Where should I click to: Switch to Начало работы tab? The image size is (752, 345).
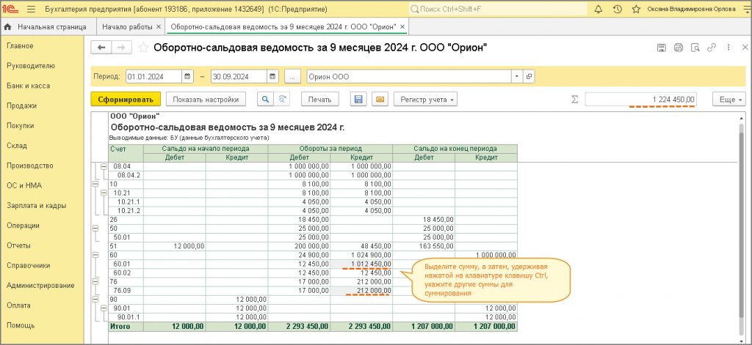127,27
